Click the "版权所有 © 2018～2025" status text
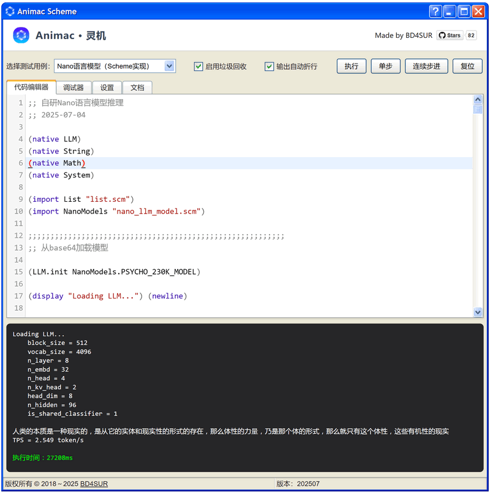490x493 pixels. [42, 484]
